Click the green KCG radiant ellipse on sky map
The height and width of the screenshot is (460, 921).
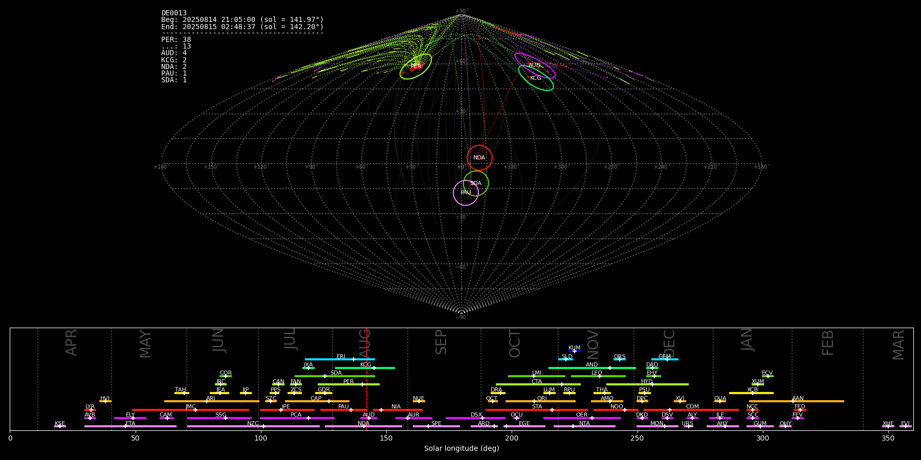click(x=536, y=78)
